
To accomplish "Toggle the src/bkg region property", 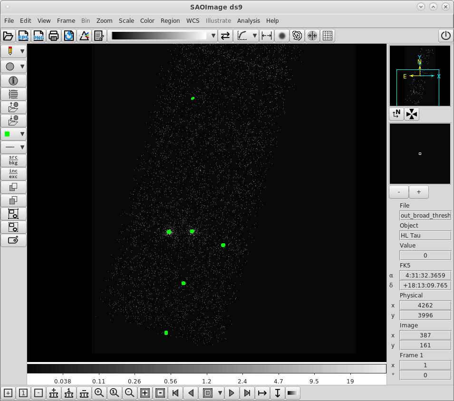I will (13, 161).
